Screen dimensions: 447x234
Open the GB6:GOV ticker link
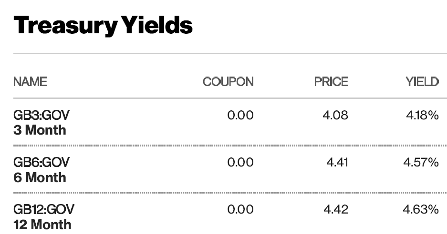42,162
